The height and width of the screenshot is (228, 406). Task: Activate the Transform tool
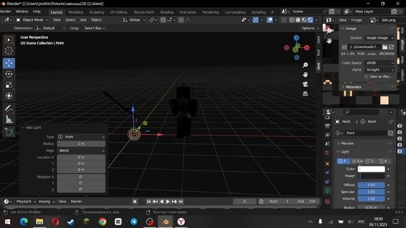[x=9, y=96]
